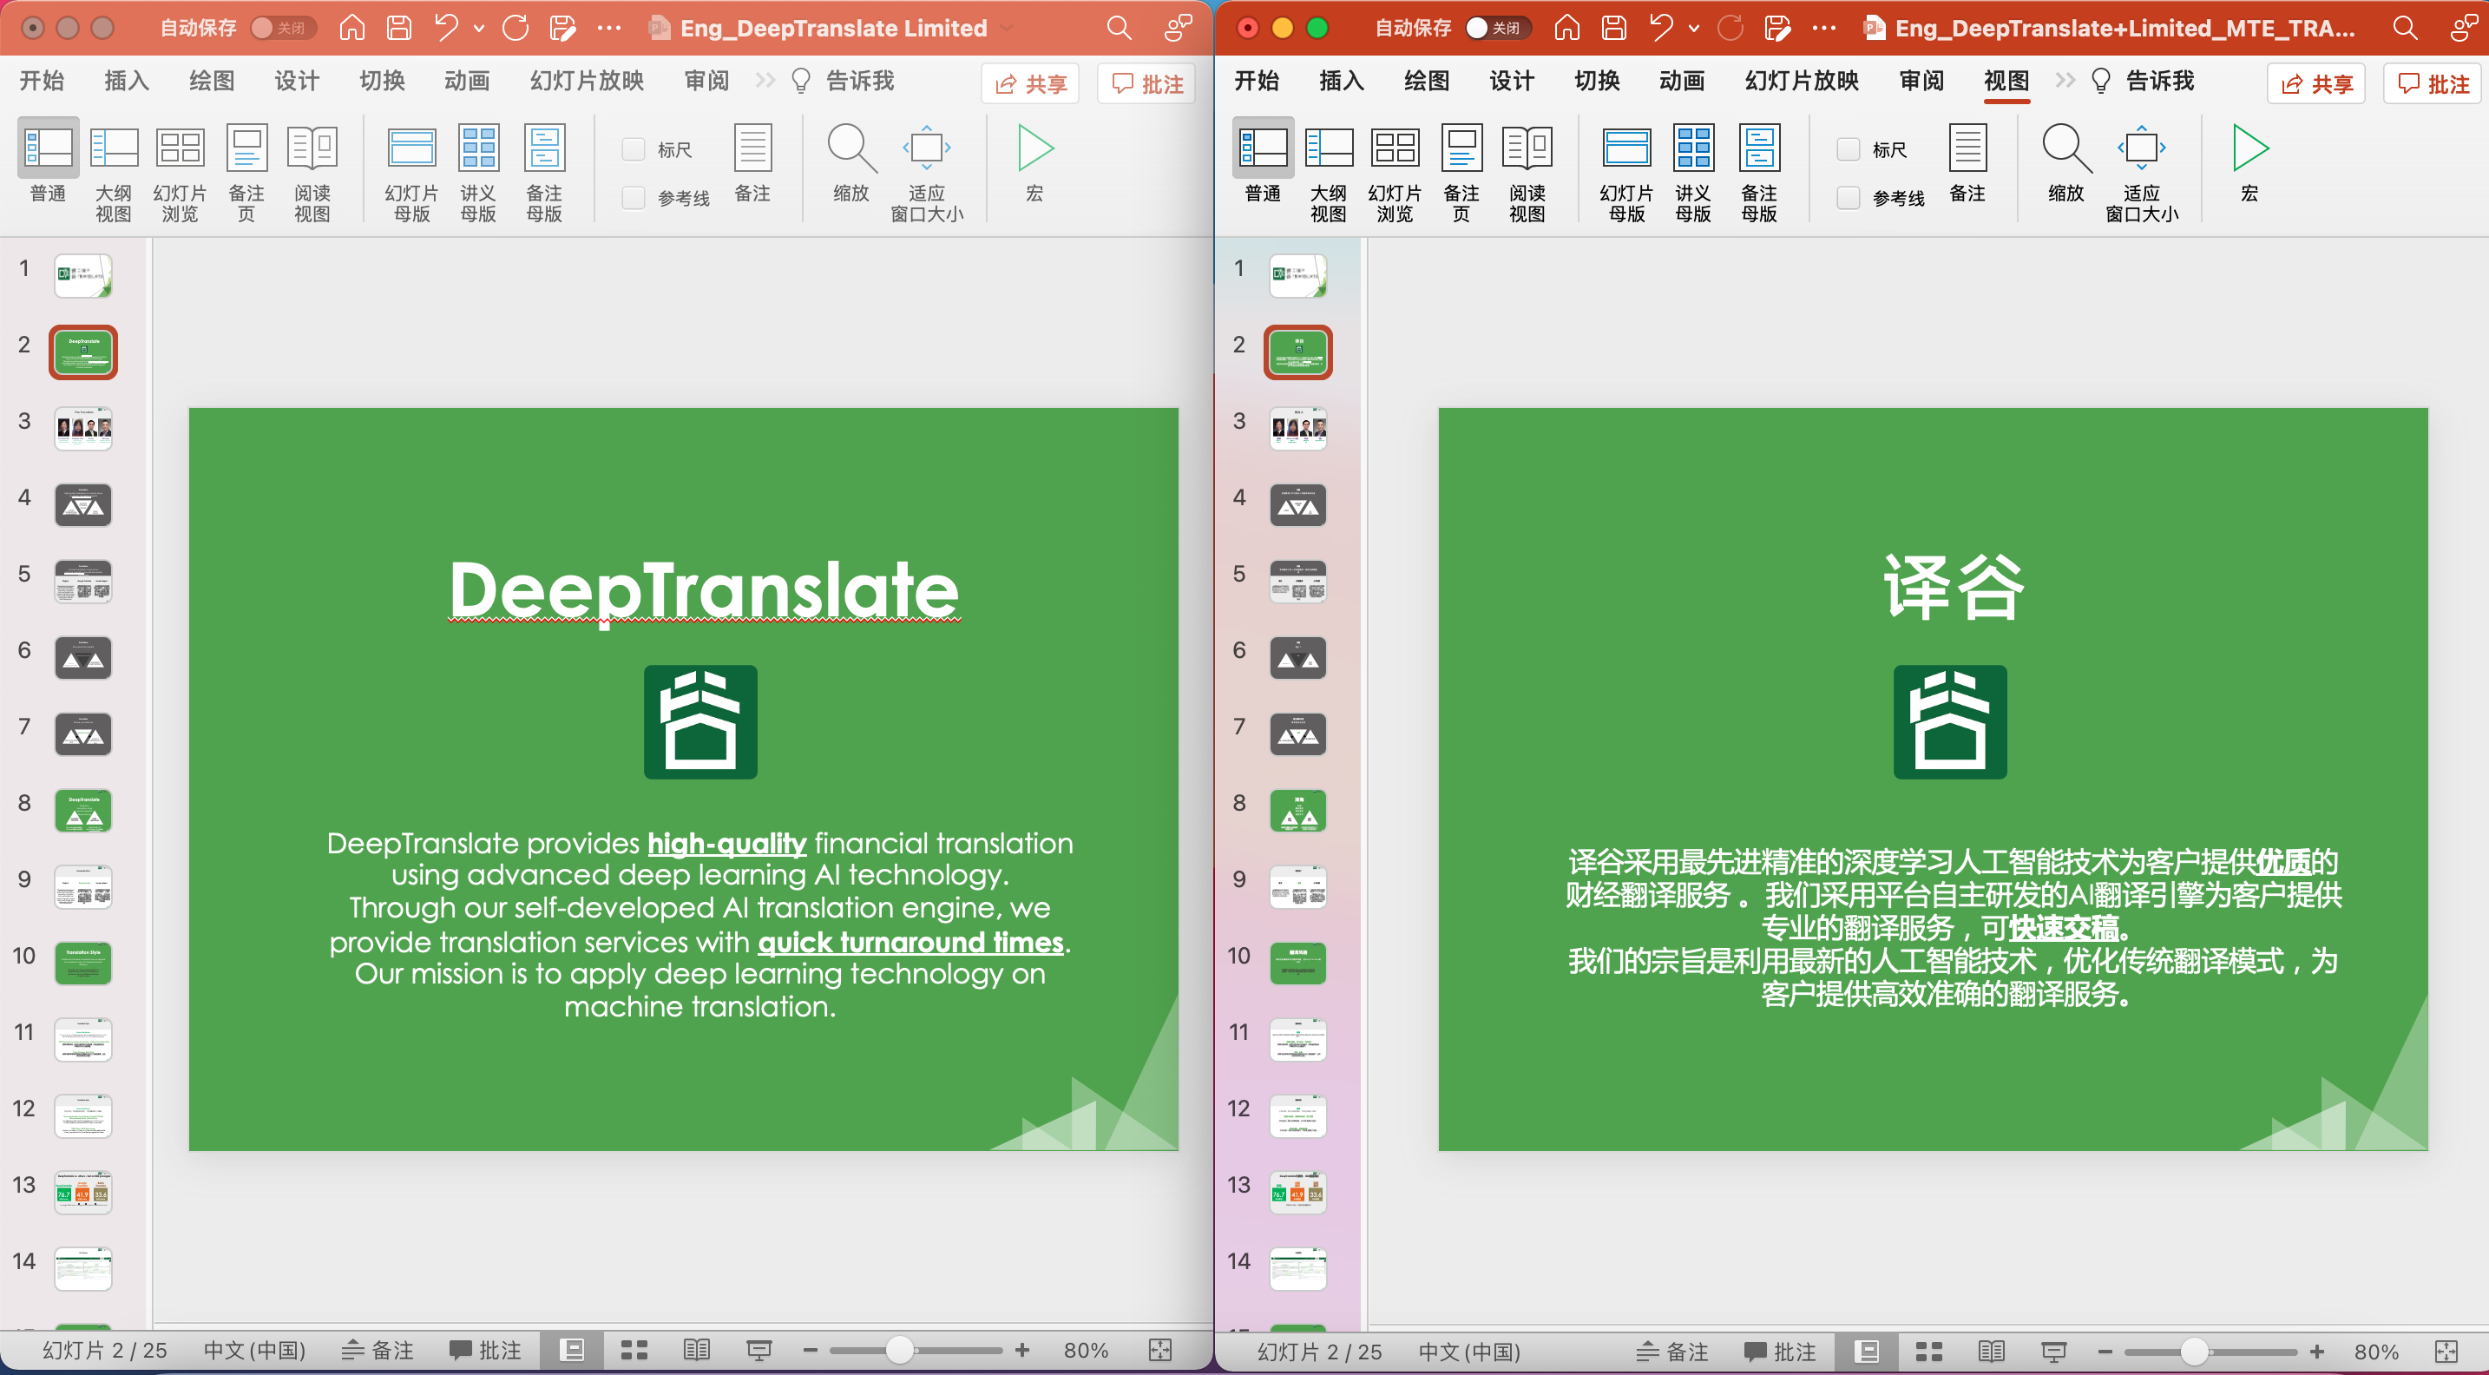2489x1375 pixels.
Task: Open Insert tab in left window
Action: [127, 80]
